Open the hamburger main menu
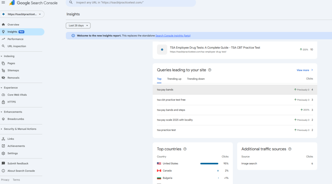This screenshot has height=184, width=332. (3, 3)
